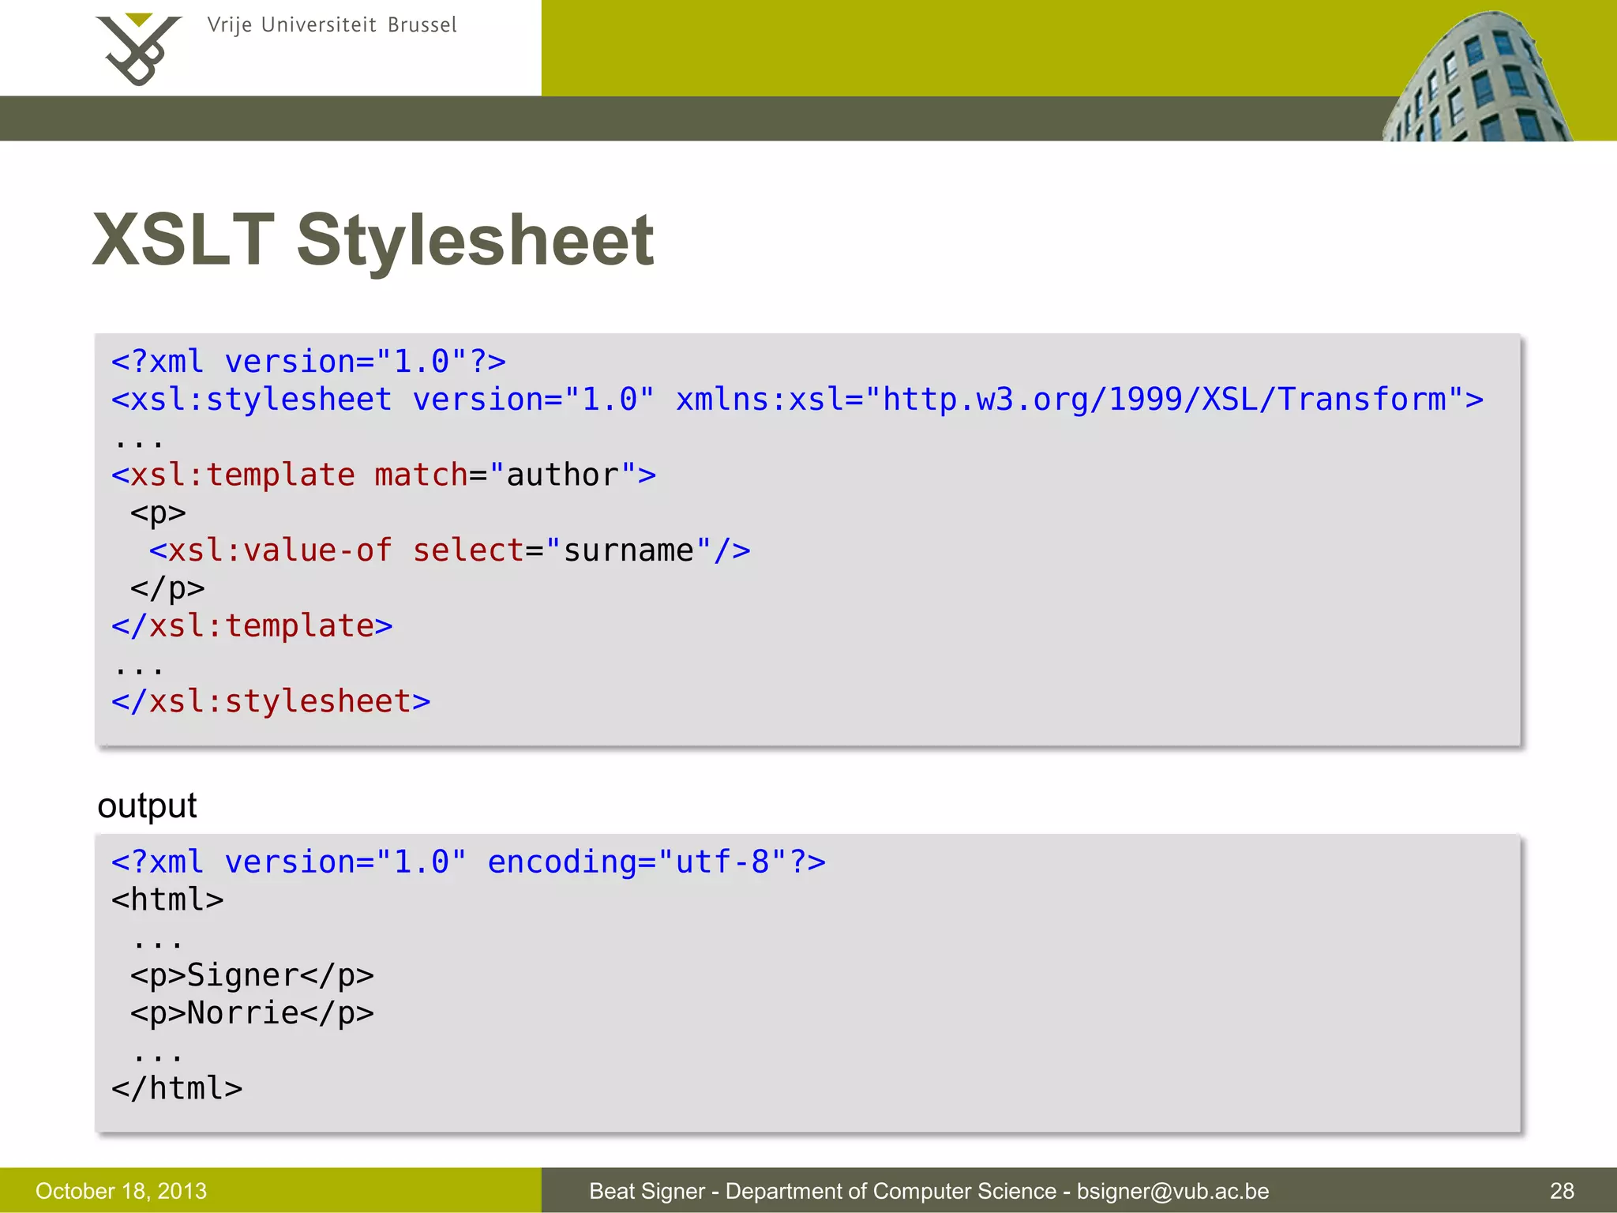Click the </html> closing tag
The width and height of the screenshot is (1617, 1213).
pos(177,1088)
